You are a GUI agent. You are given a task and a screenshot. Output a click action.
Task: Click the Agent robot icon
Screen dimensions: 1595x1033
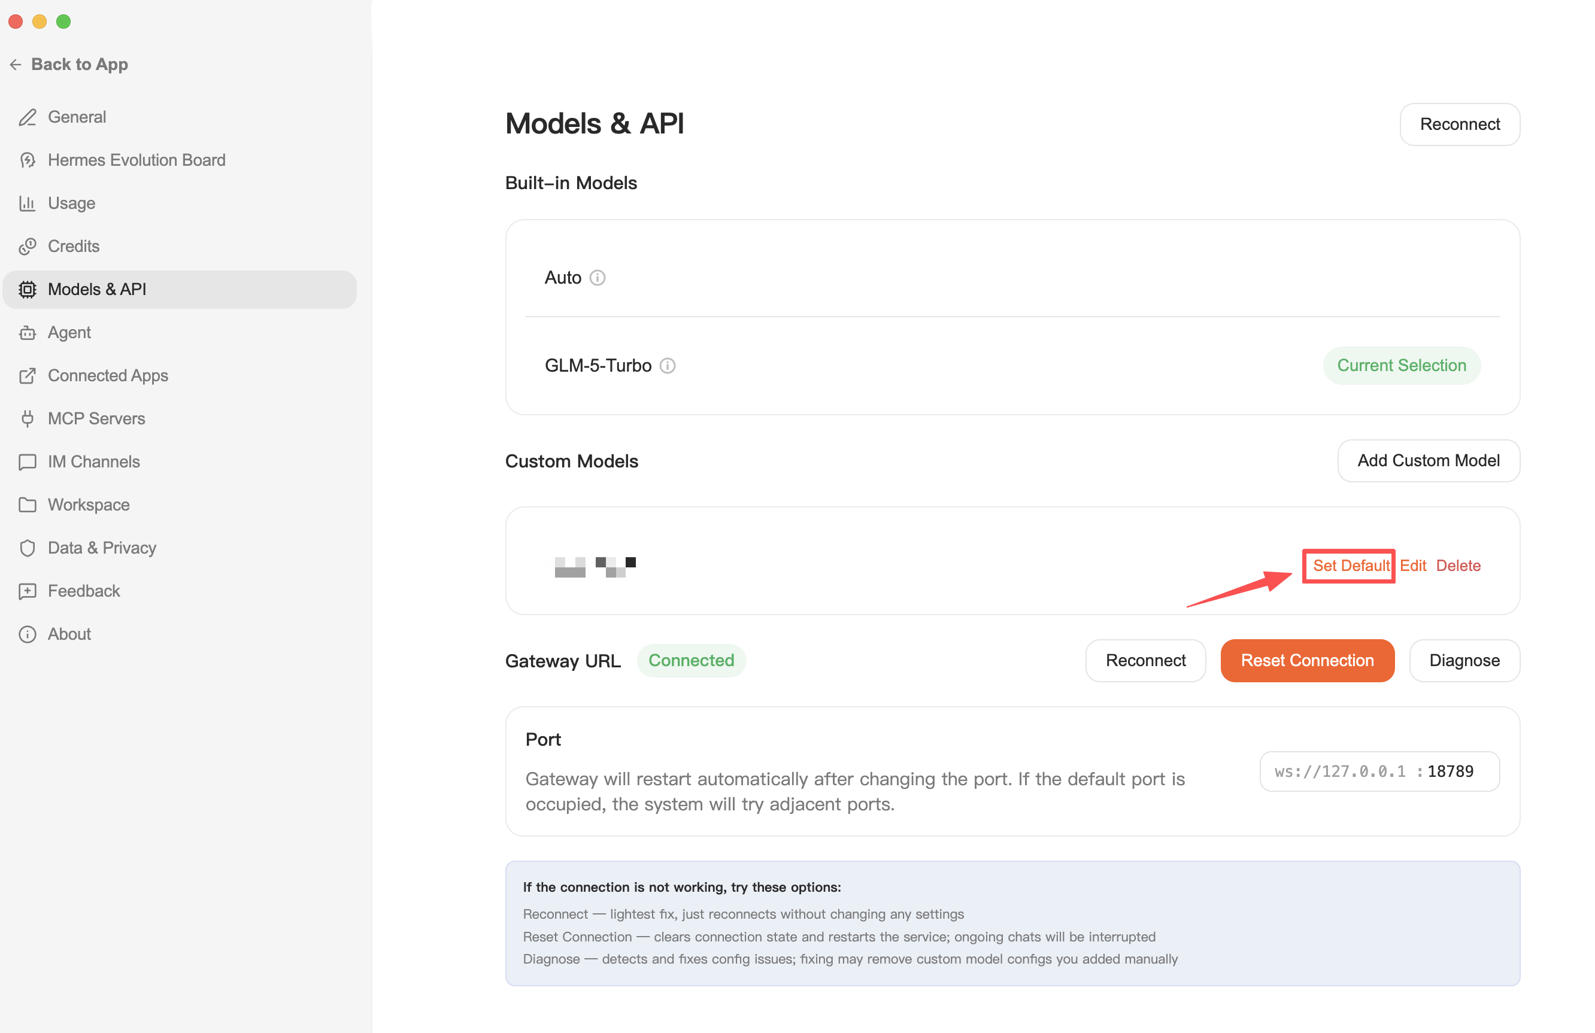[28, 332]
